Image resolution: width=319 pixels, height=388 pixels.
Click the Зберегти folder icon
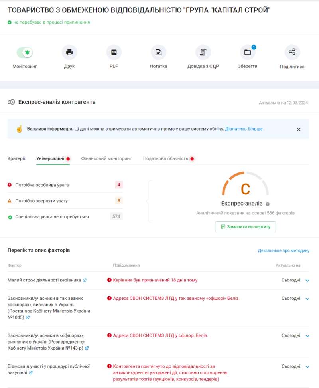[x=248, y=52]
